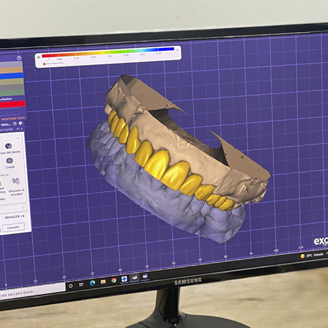The width and height of the screenshot is (328, 328).
Task: Adjust the orange slider below the color scale
Action: [x=45, y=64]
